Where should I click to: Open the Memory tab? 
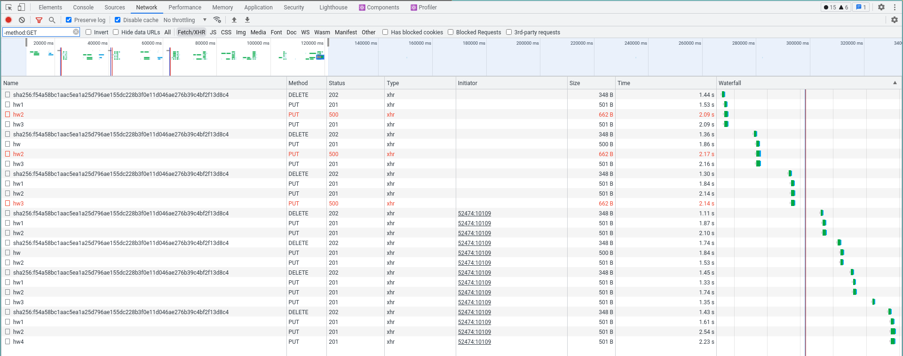click(x=222, y=7)
